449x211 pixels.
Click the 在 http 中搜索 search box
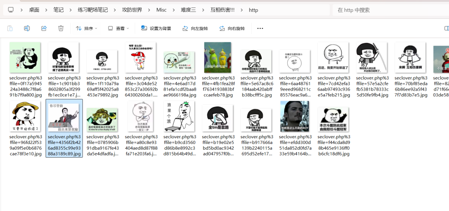click(388, 10)
